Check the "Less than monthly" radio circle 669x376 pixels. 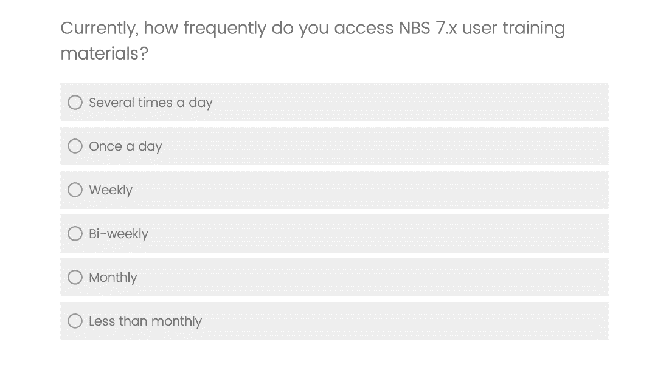point(75,321)
